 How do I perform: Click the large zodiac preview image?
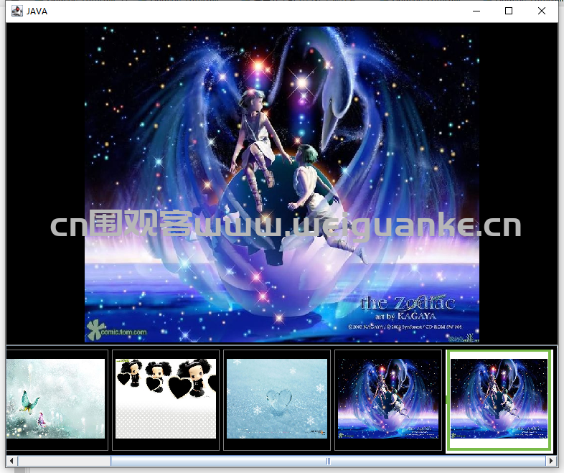click(282, 184)
